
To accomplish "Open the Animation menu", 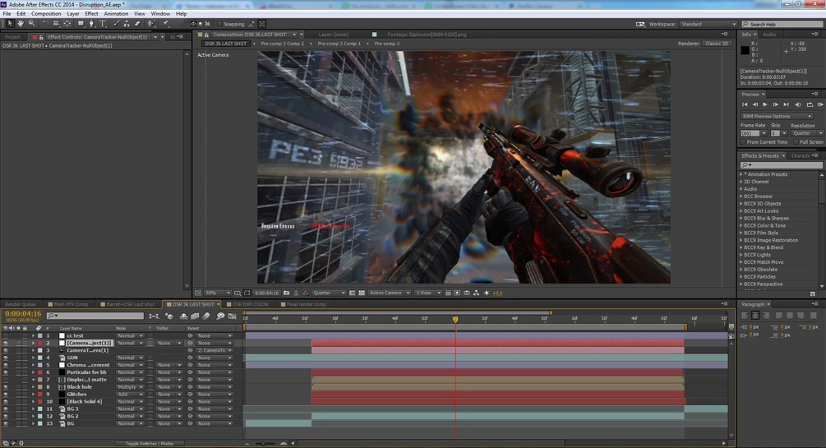I will pyautogui.click(x=116, y=14).
